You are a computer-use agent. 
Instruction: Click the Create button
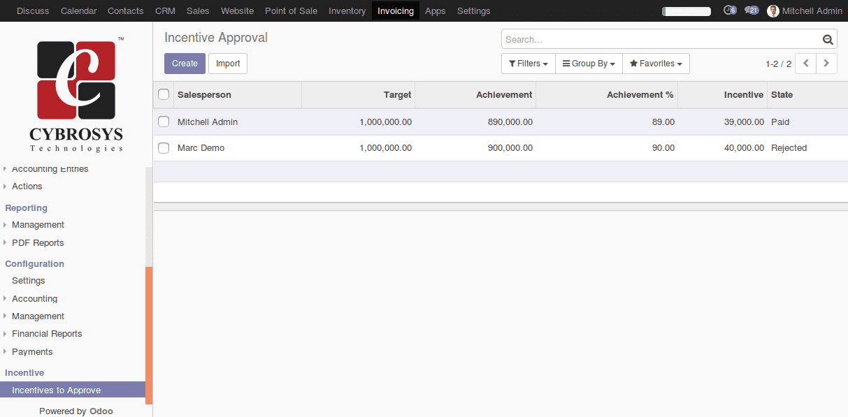(185, 64)
